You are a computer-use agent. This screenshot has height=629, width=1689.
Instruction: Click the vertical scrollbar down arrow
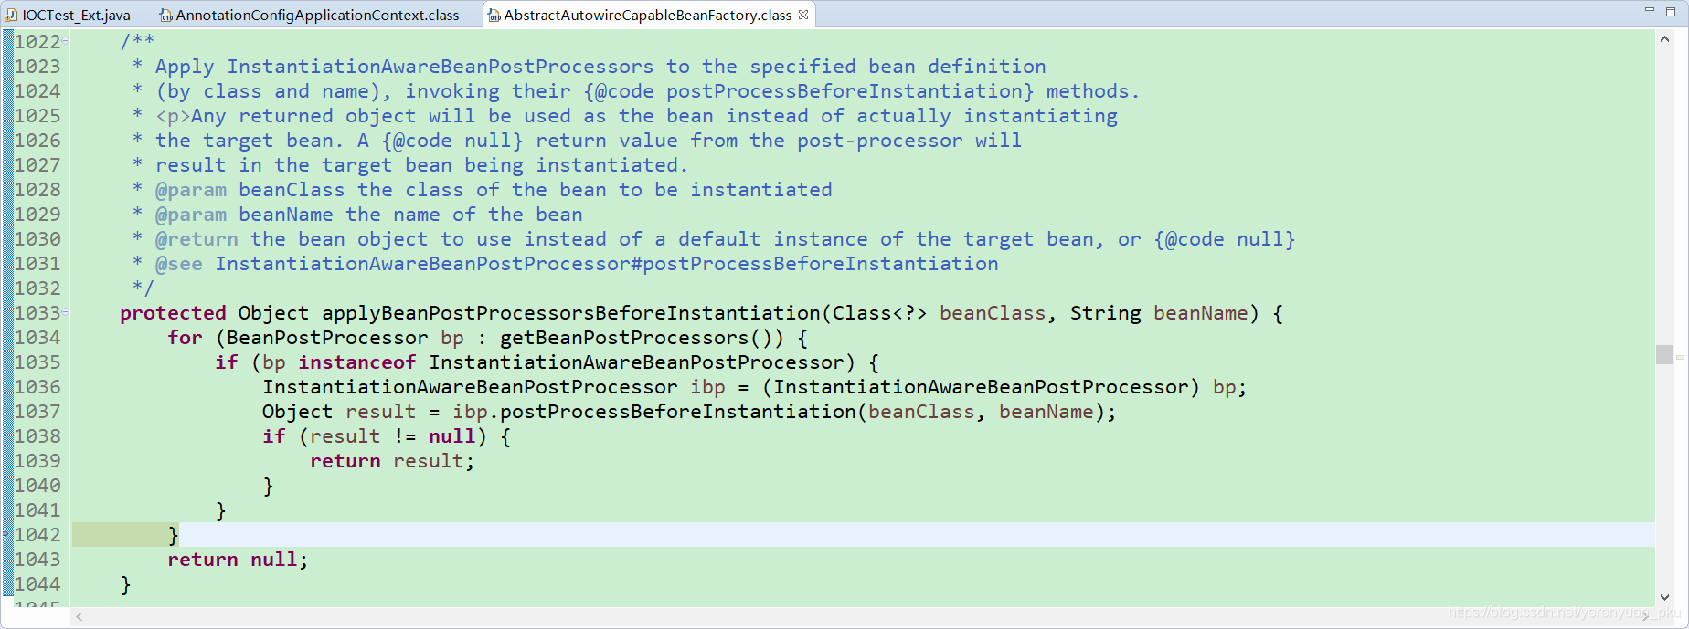click(x=1664, y=597)
